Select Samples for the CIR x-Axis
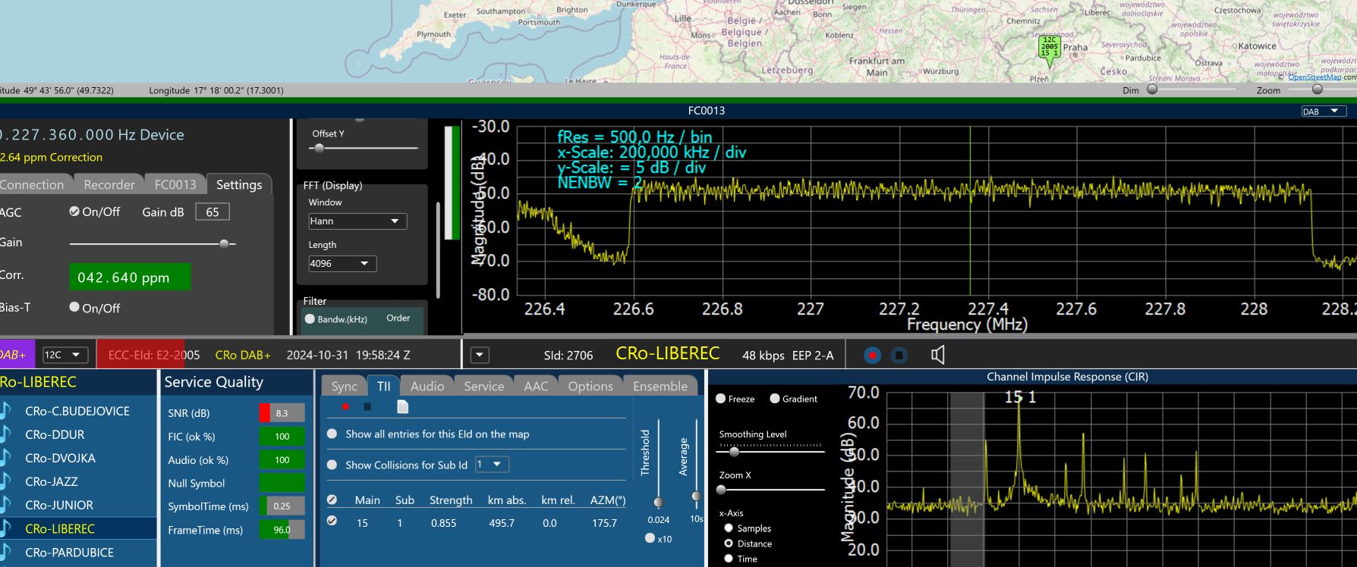 (729, 528)
